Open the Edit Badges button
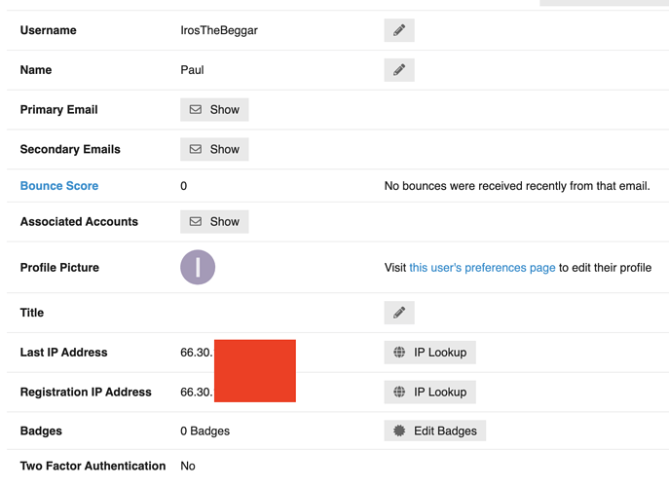 (434, 431)
